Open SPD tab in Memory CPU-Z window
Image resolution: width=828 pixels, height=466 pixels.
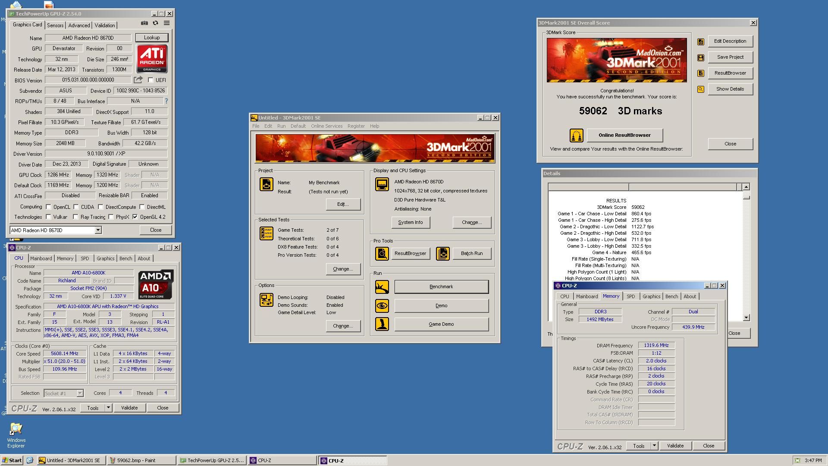tap(630, 296)
